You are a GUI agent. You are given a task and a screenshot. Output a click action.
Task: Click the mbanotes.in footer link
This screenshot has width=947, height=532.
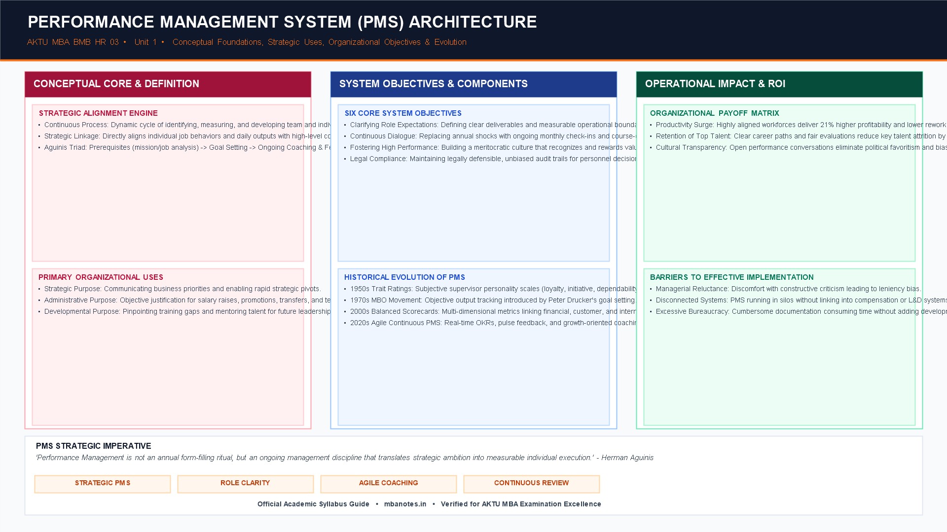(405, 504)
